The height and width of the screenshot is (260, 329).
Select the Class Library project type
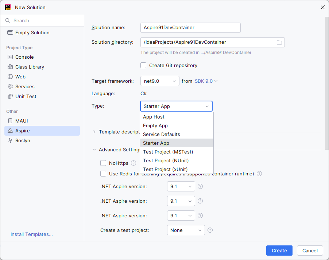30,67
